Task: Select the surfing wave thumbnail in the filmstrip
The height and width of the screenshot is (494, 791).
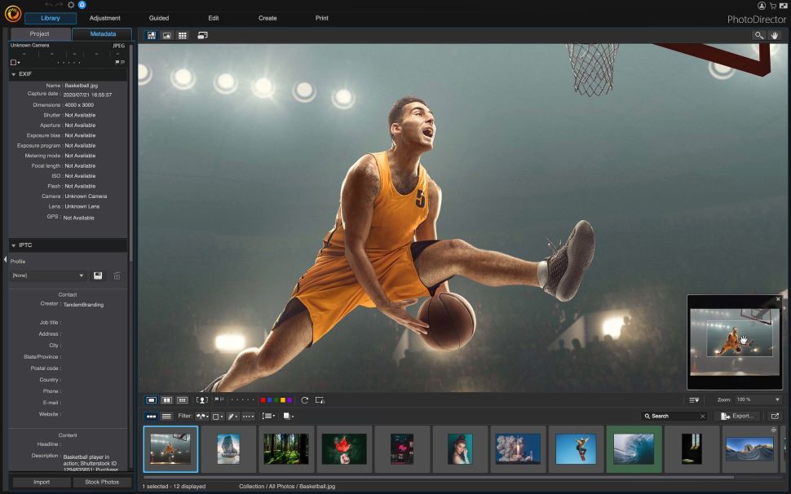Action: tap(633, 448)
